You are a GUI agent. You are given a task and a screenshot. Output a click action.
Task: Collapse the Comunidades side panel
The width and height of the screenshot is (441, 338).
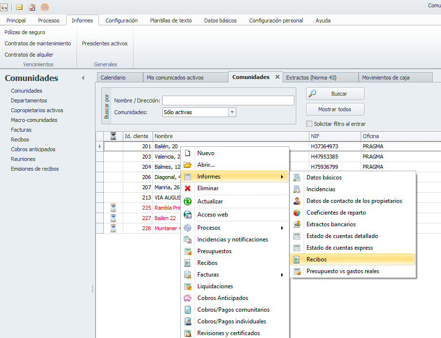pos(83,78)
